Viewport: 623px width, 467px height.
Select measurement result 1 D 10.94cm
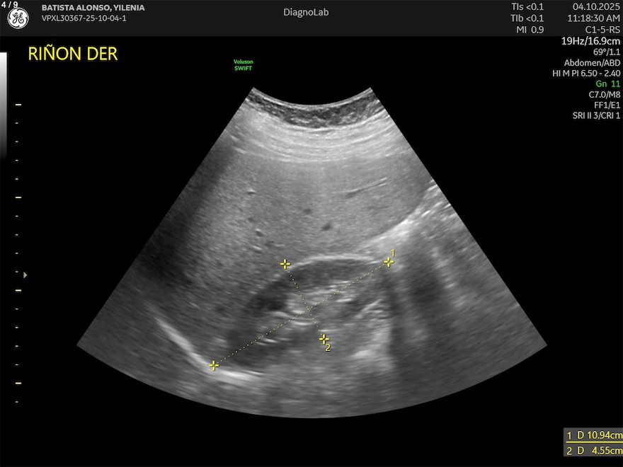pyautogui.click(x=593, y=435)
